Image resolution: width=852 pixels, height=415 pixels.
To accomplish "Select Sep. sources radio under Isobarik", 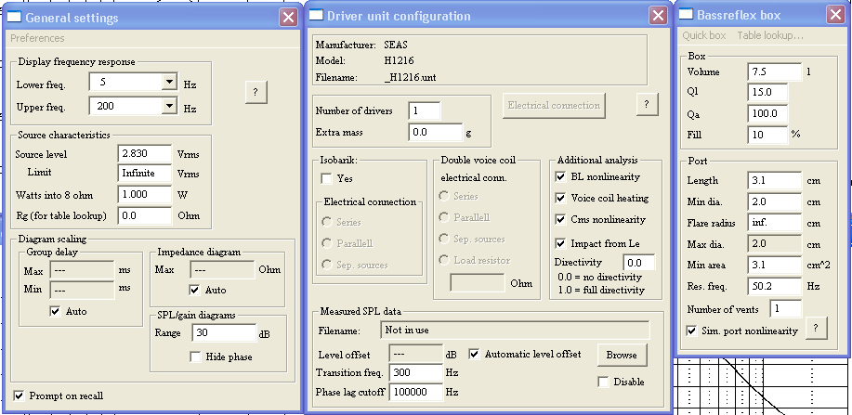I will tap(326, 265).
